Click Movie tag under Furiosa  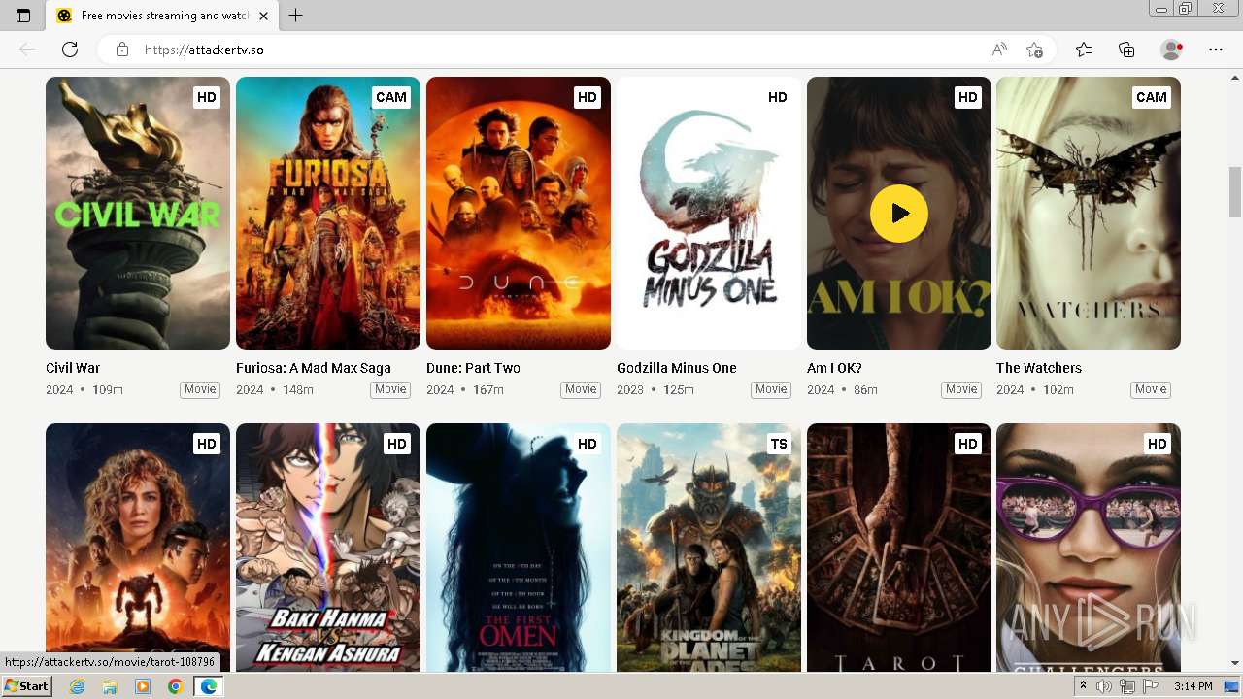[390, 389]
